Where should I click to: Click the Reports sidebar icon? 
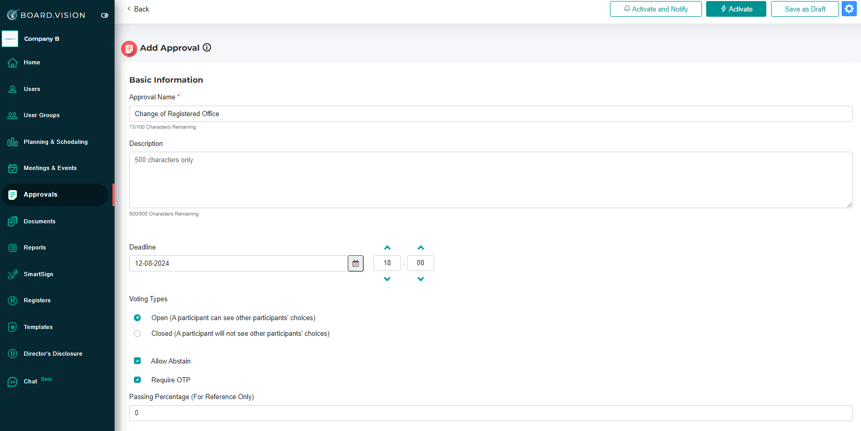click(13, 248)
